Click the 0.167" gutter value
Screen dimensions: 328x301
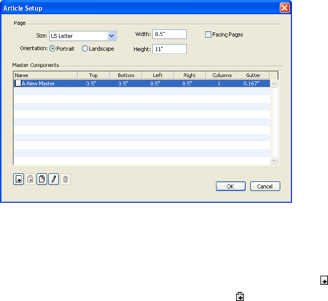[x=251, y=84]
